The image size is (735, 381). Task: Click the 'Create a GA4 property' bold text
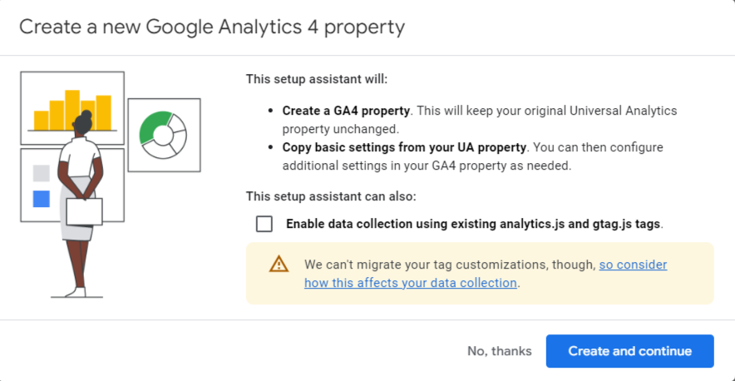pyautogui.click(x=346, y=111)
